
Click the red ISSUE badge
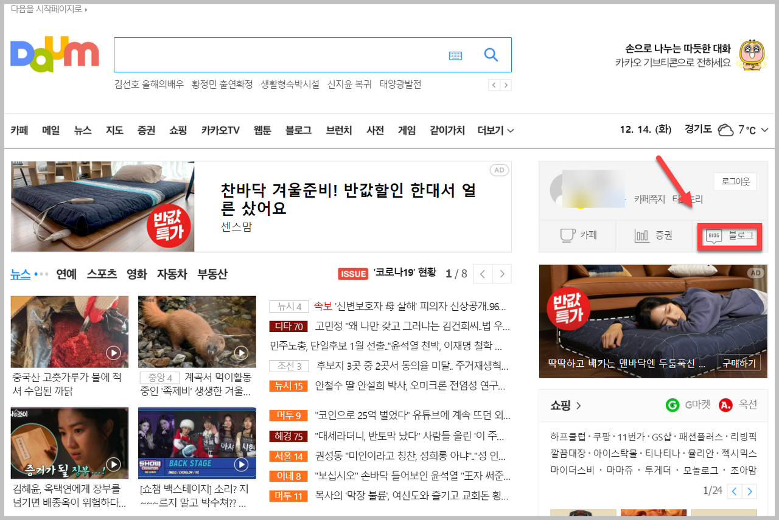[354, 274]
